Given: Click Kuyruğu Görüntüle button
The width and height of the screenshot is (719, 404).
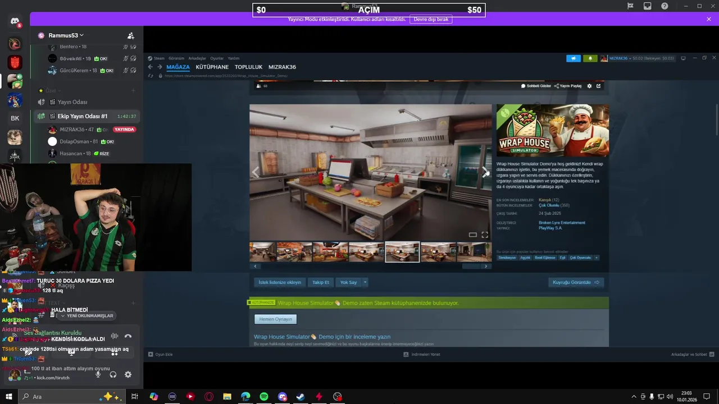Looking at the screenshot, I should point(576,282).
